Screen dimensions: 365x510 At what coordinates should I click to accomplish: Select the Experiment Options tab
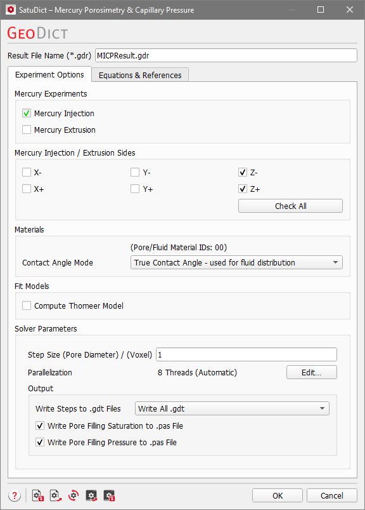(x=49, y=74)
